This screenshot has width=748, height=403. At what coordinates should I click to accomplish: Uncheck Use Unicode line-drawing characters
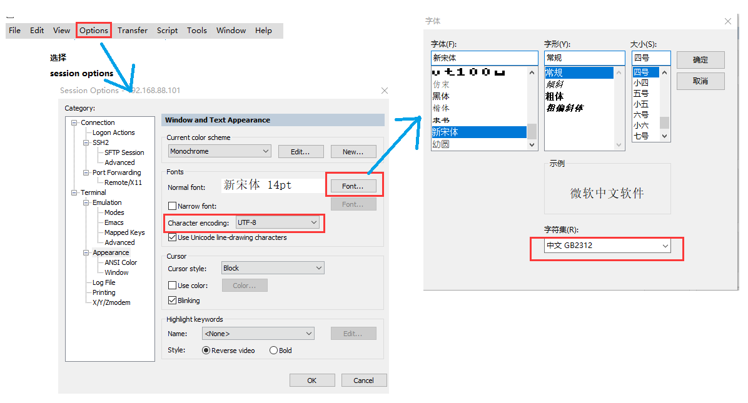click(x=173, y=237)
